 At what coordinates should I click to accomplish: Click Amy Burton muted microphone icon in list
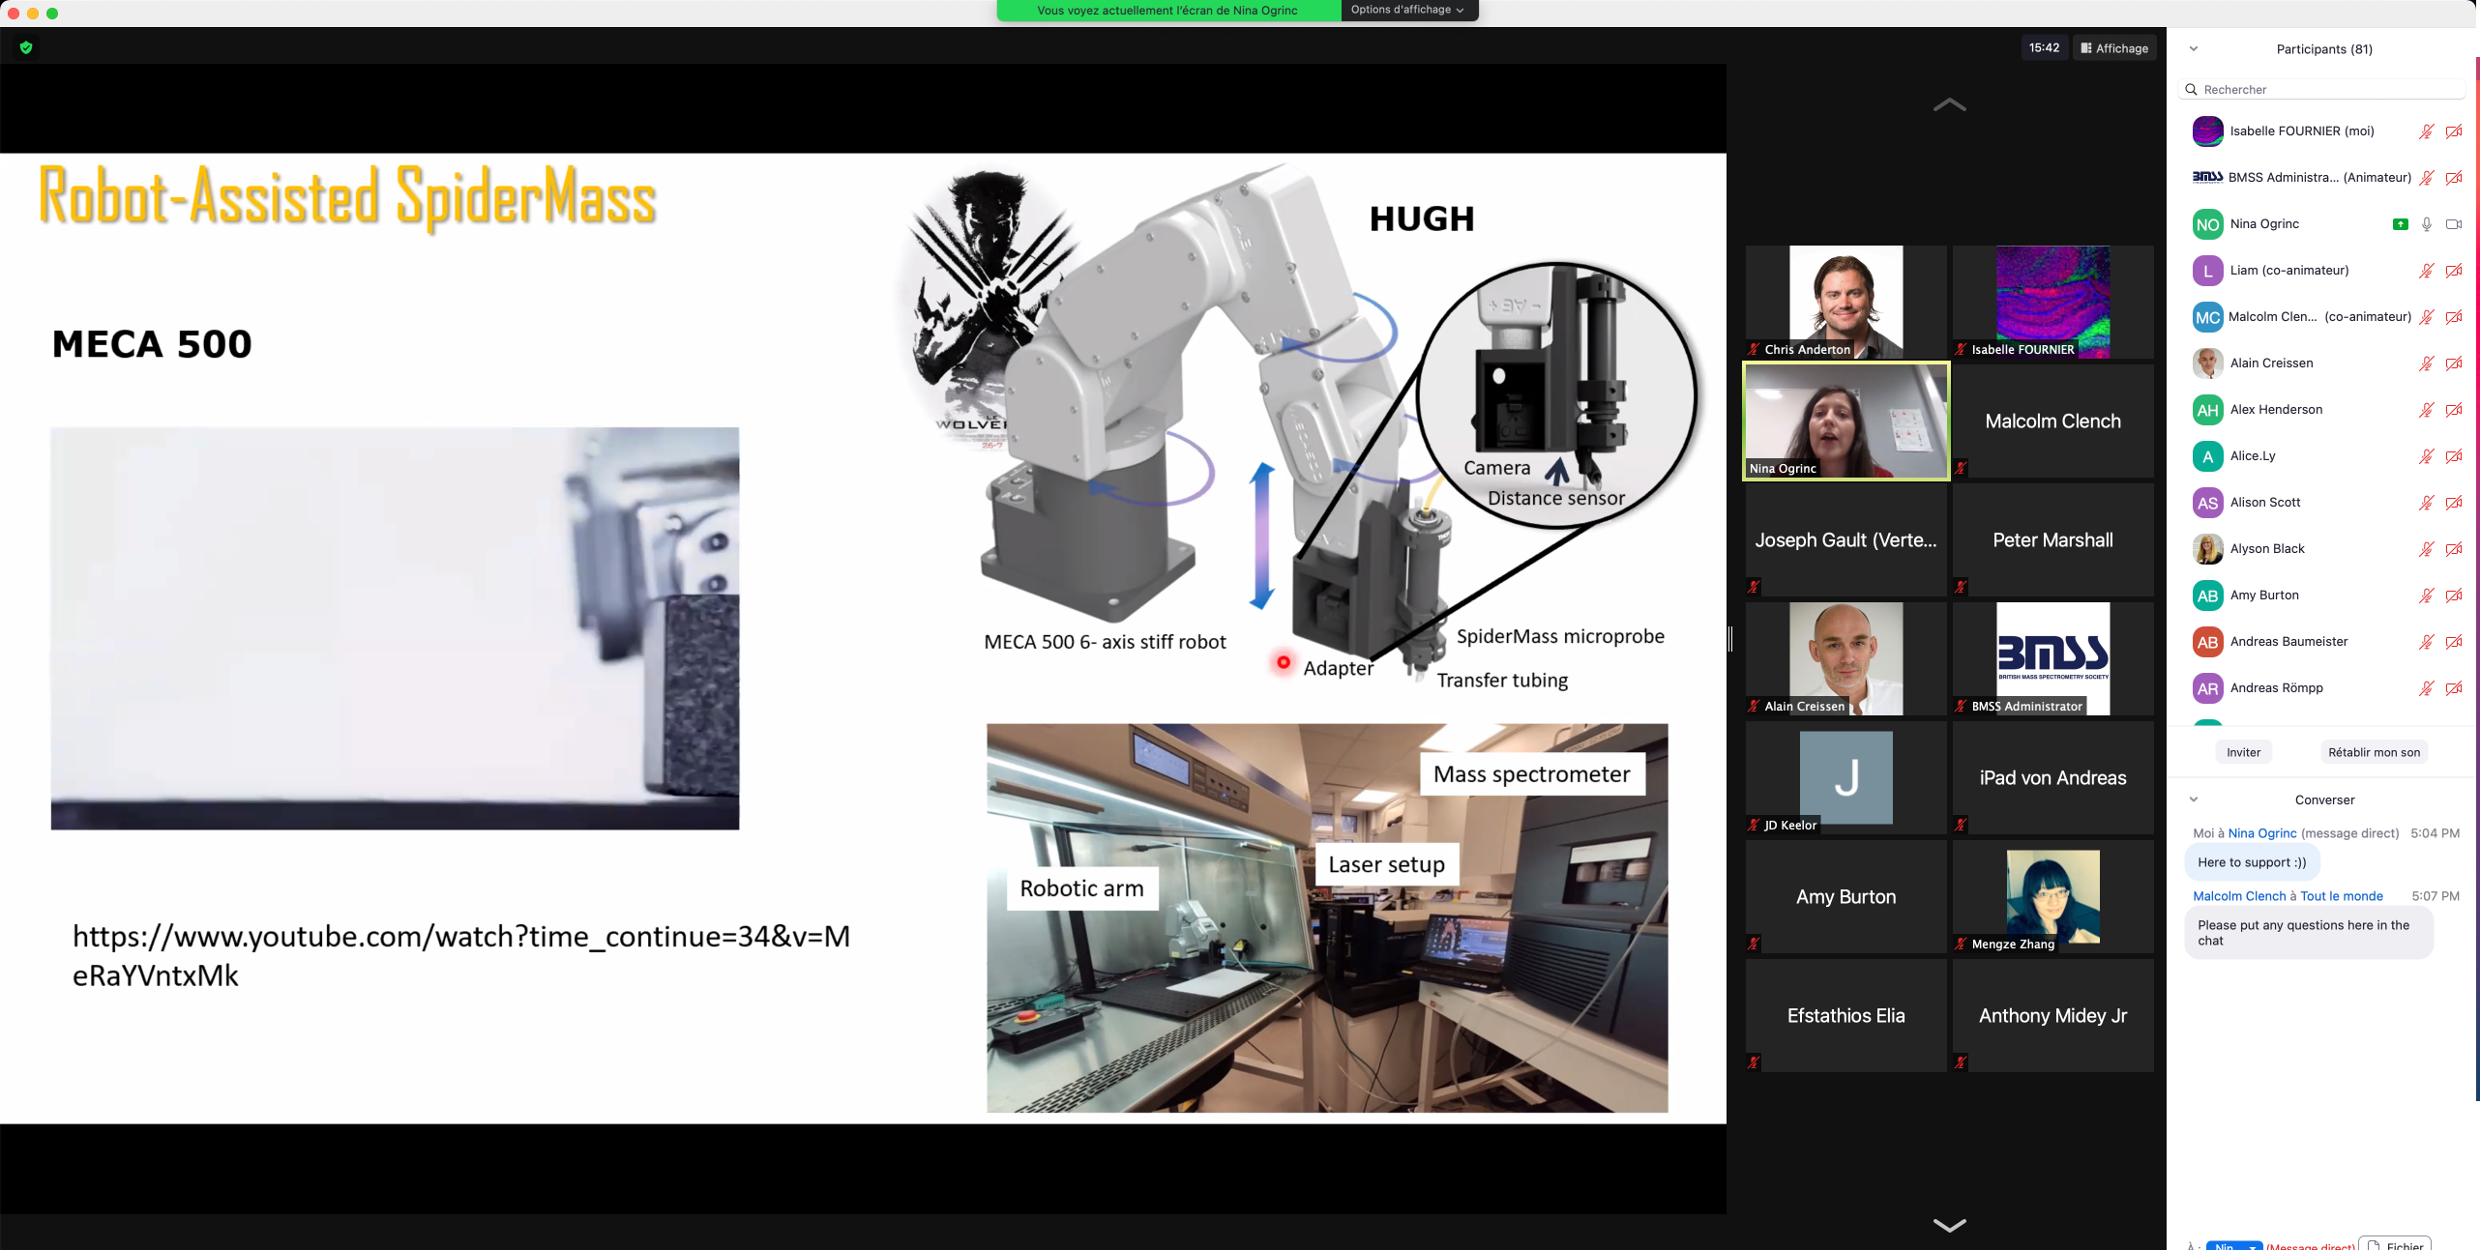coord(2426,596)
